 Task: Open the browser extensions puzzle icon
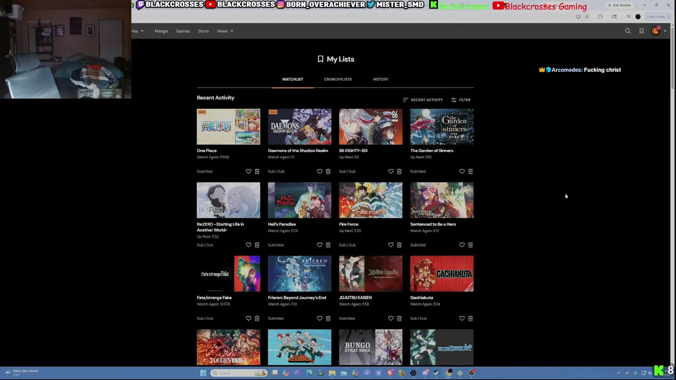[600, 17]
